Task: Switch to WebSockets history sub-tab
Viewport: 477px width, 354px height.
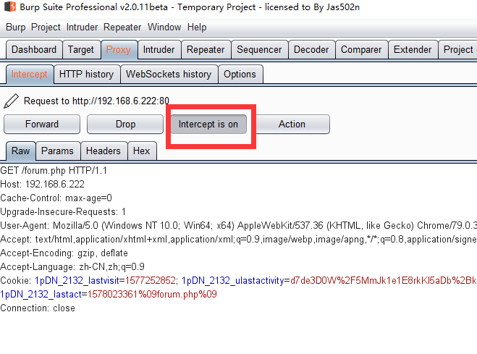Action: 169,75
